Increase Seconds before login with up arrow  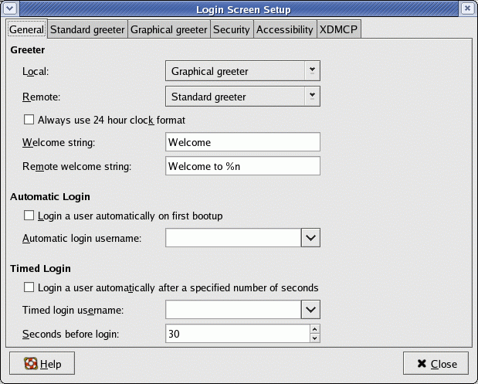coord(314,329)
